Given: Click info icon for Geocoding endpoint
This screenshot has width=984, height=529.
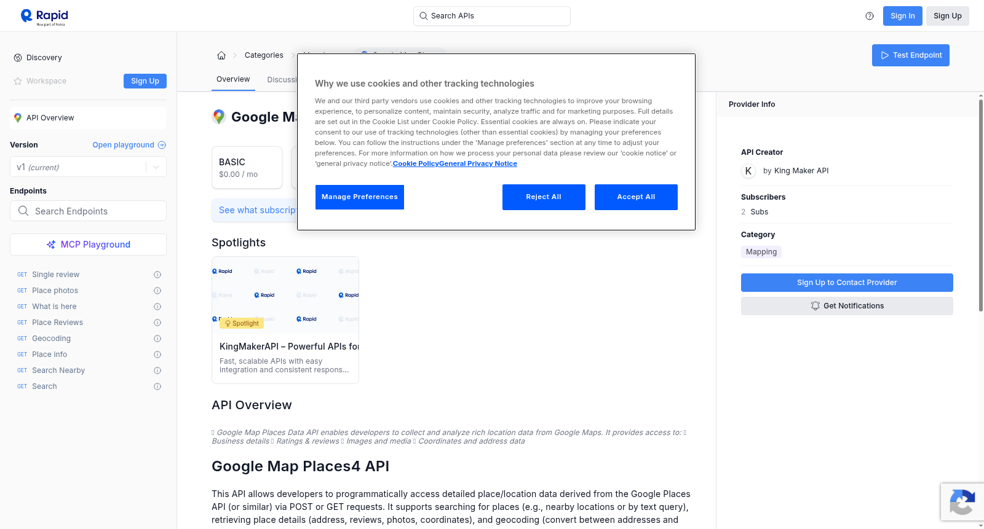Looking at the screenshot, I should [157, 339].
